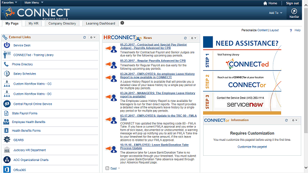Open the Company Directory tab
The height and width of the screenshot is (173, 308).
pos(62,24)
